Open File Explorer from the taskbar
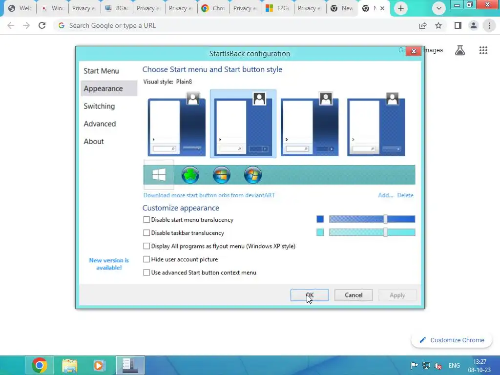Image resolution: width=500 pixels, height=375 pixels. (x=69, y=365)
